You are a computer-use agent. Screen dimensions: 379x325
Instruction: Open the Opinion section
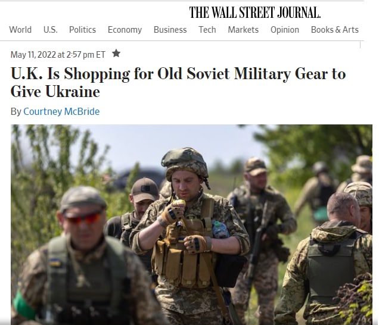coord(285,30)
